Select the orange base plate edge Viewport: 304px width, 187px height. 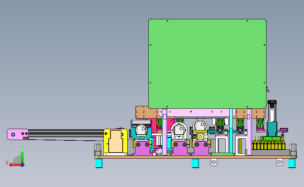195,157
